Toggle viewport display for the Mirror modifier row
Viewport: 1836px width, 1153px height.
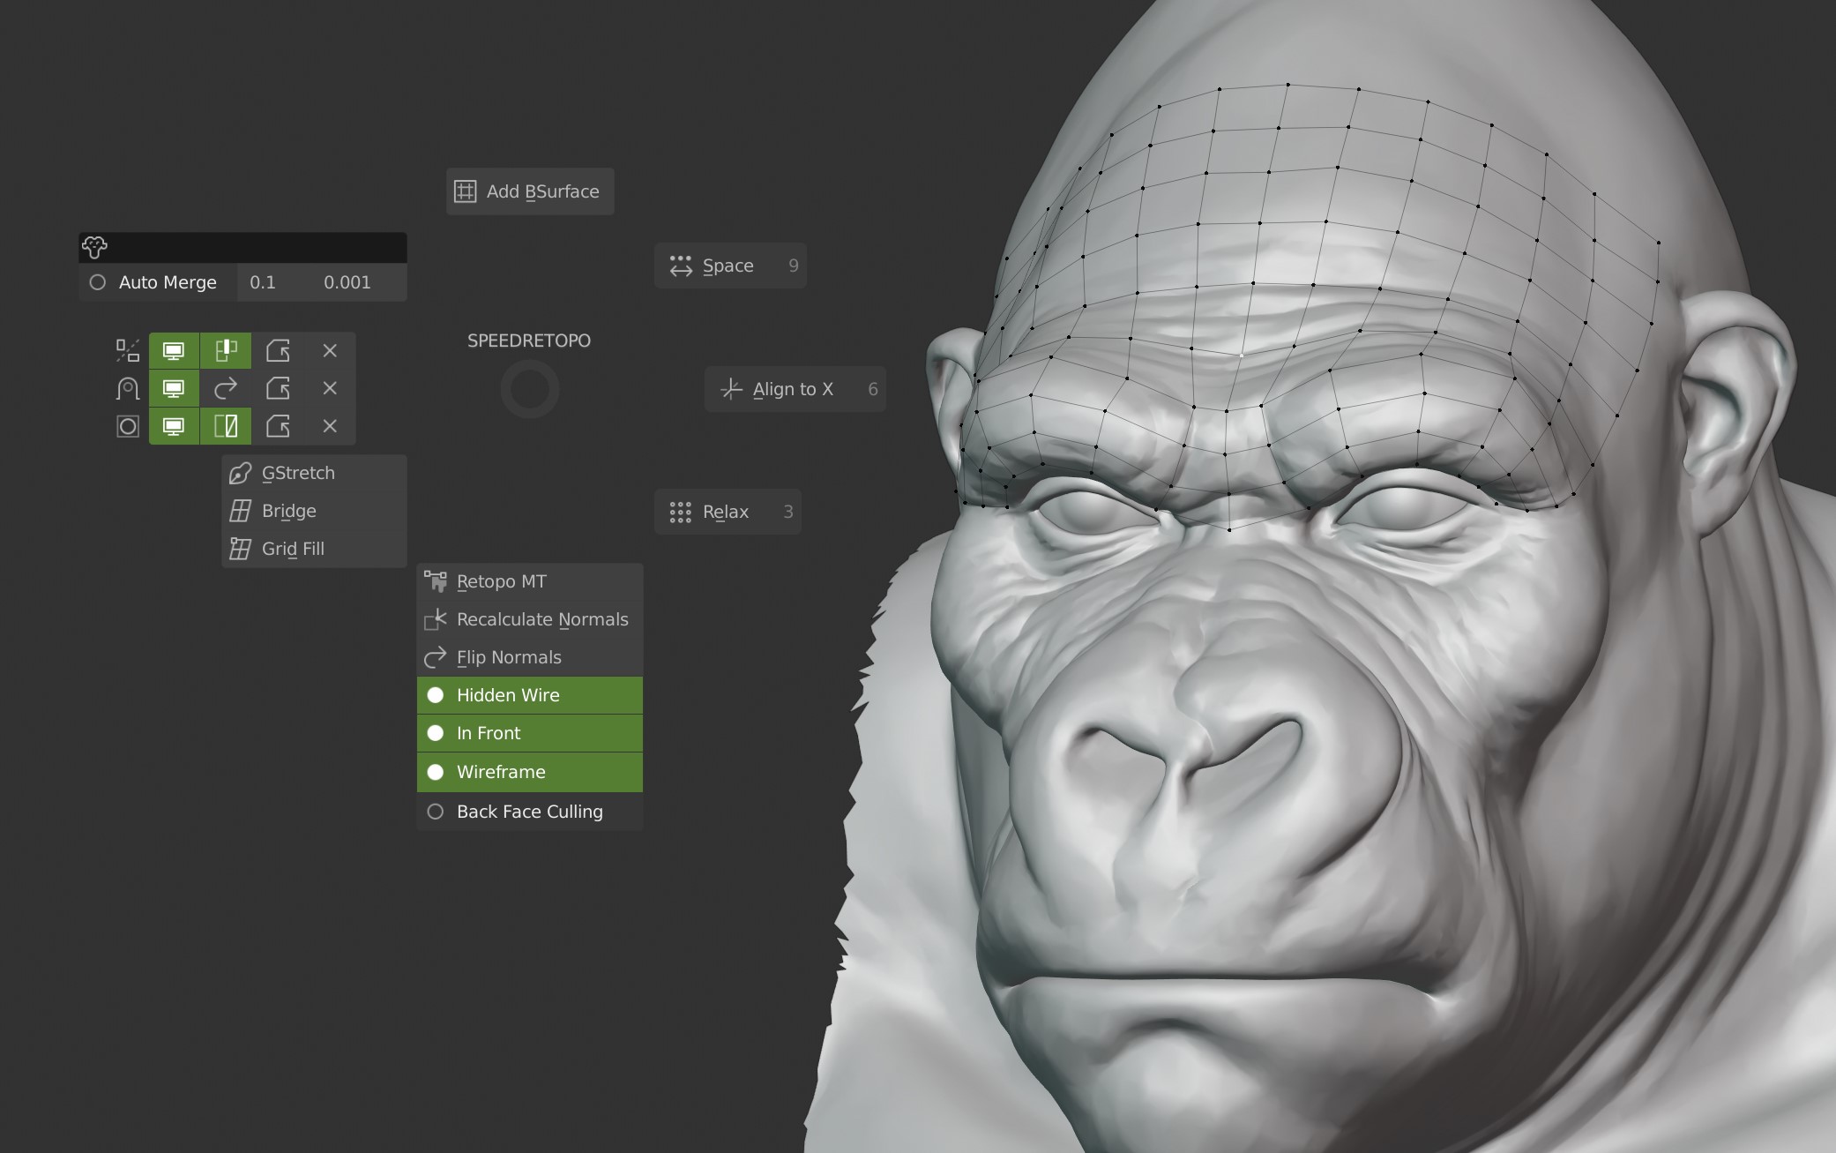pyautogui.click(x=174, y=351)
